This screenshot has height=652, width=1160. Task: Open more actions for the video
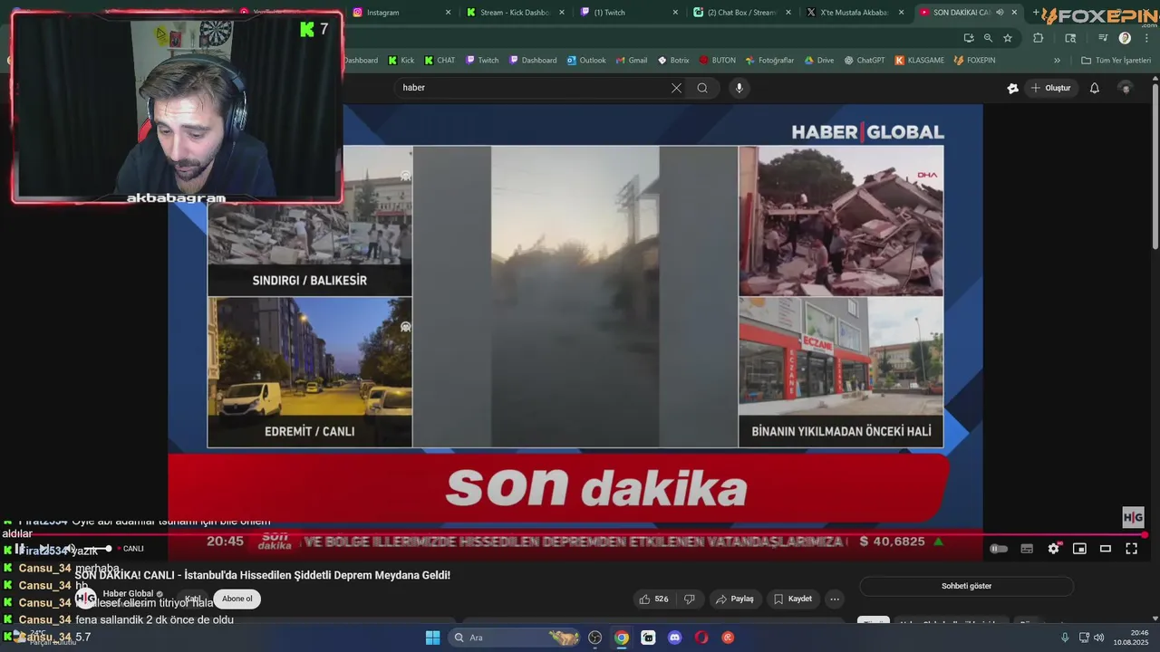coord(835,599)
